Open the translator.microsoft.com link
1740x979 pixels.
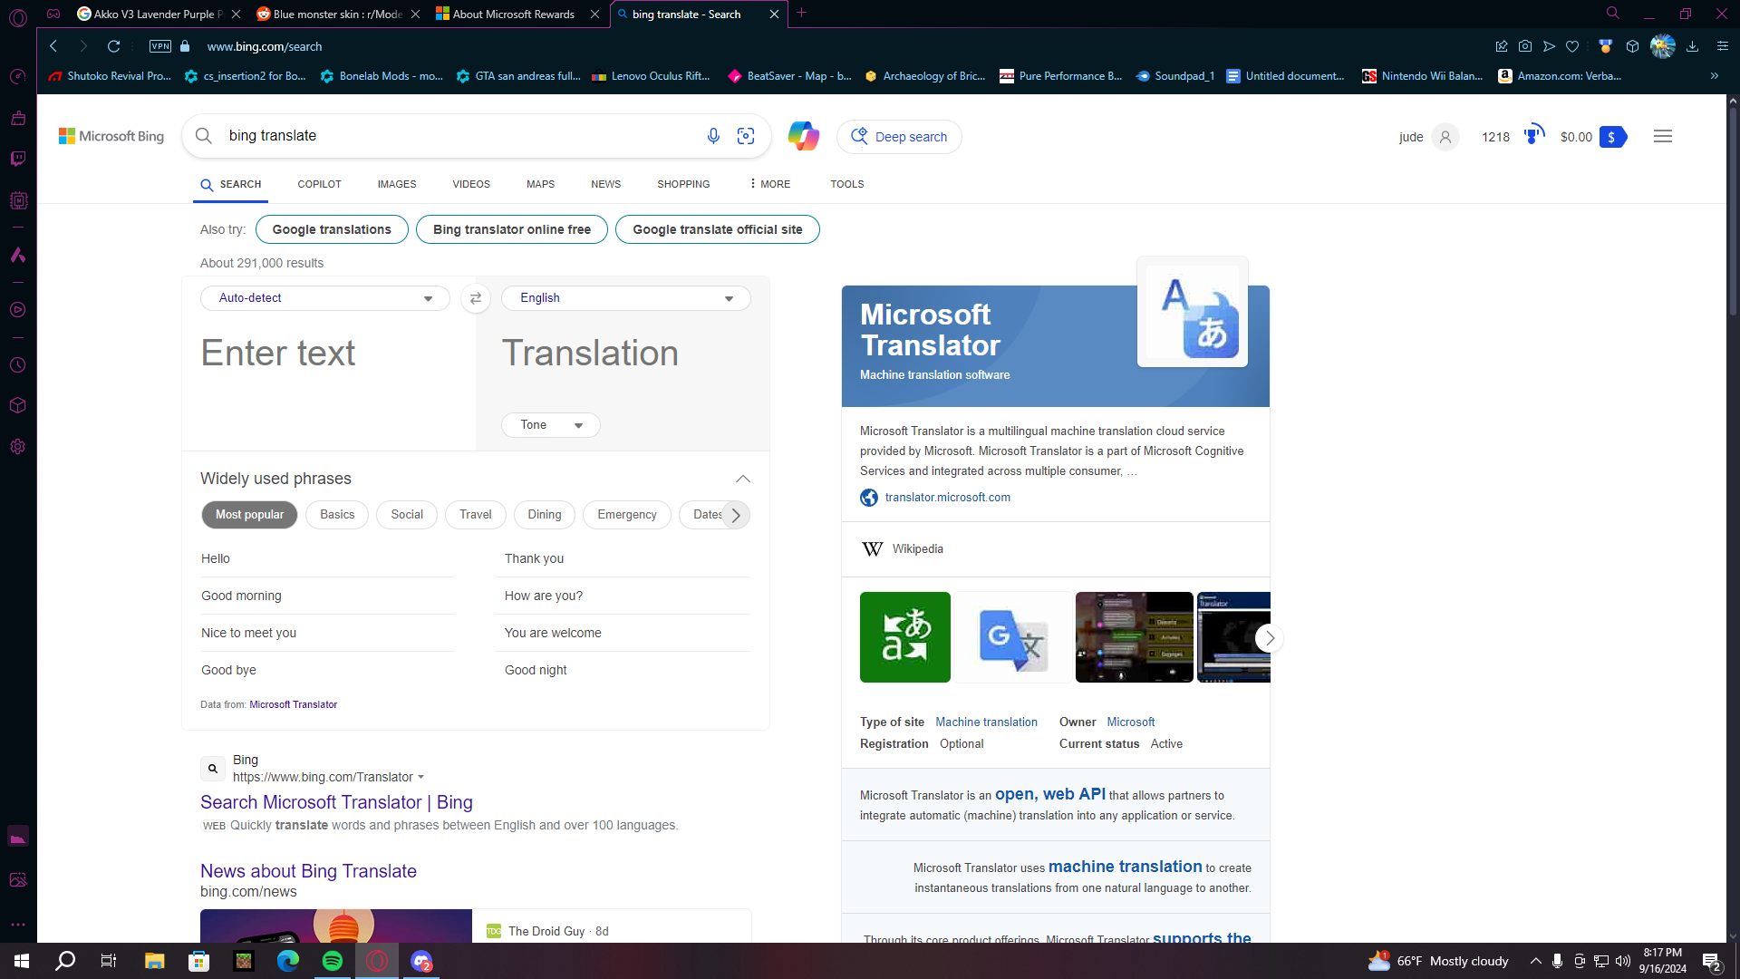point(948,498)
